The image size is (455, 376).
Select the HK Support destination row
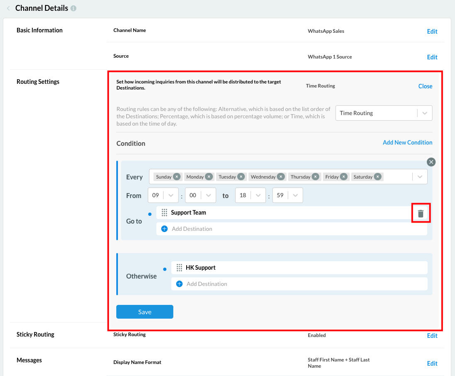pyautogui.click(x=299, y=268)
